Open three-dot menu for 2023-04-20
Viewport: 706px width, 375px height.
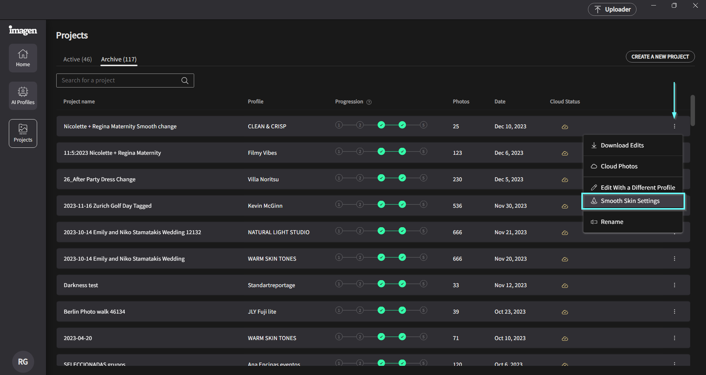click(x=674, y=338)
